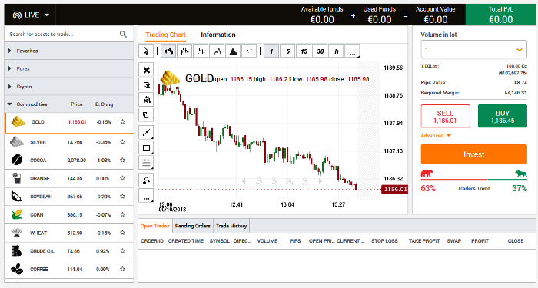Open the Volume in lot dropdown

474,49
